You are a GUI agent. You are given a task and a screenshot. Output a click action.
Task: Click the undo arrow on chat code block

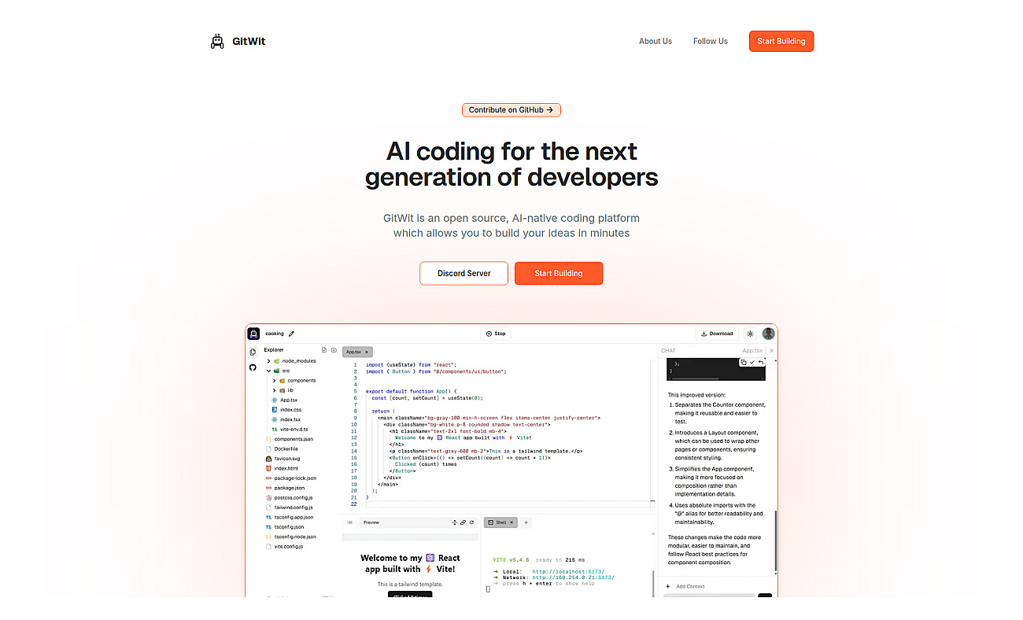(x=761, y=363)
